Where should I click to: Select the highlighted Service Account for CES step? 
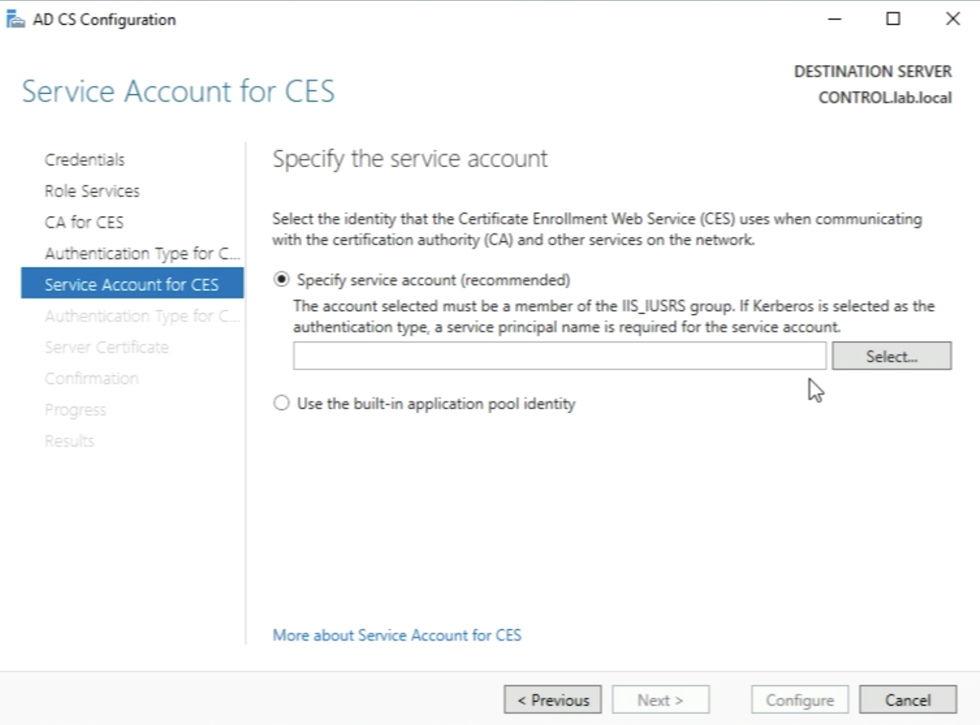[x=131, y=284]
